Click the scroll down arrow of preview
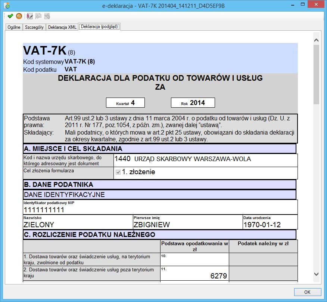This screenshot has height=302, width=327. [x=317, y=274]
